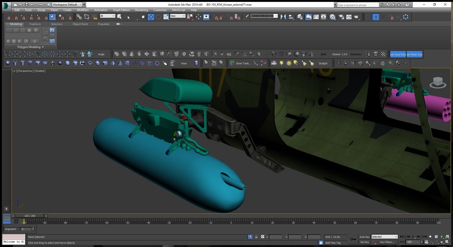
Task: Click the Select by Name icon
Action: pyautogui.click(x=128, y=17)
